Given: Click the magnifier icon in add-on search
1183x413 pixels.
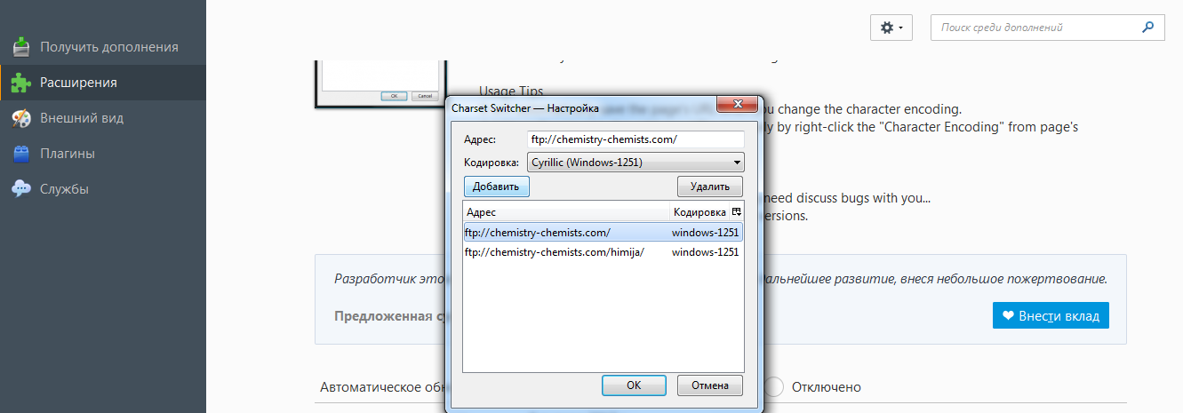Looking at the screenshot, I should point(1147,28).
